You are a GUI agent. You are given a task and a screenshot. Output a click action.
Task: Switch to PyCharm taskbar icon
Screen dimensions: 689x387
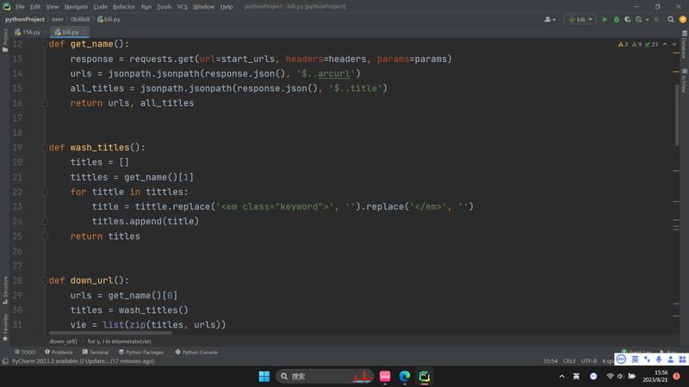424,377
